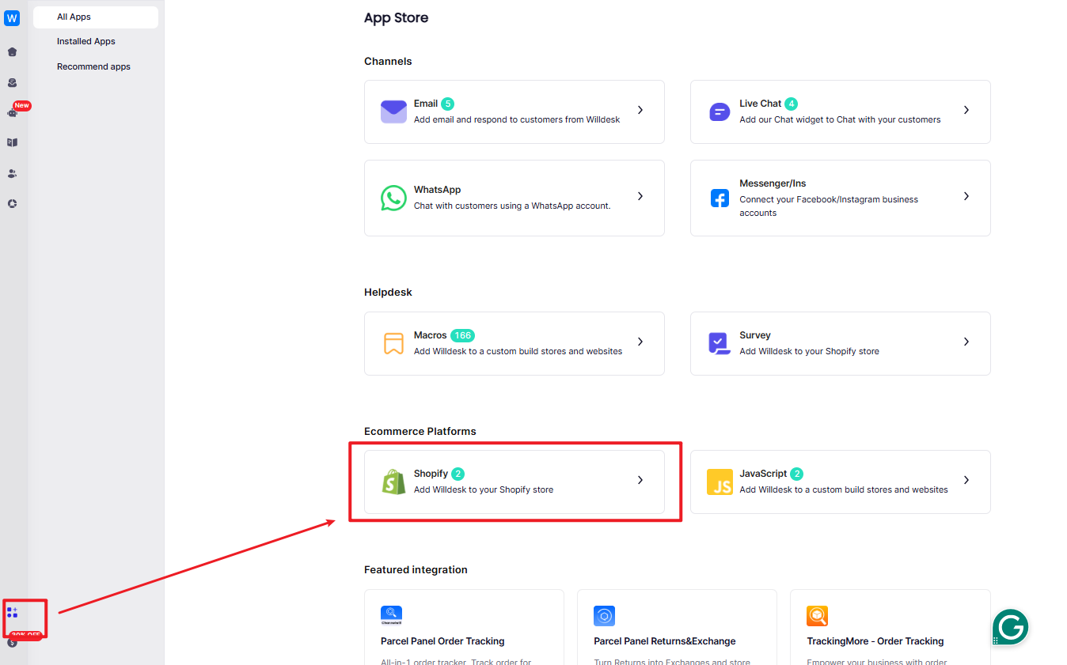The width and height of the screenshot is (1067, 665).
Task: Click the Helpdesk section heading
Action: coord(388,292)
